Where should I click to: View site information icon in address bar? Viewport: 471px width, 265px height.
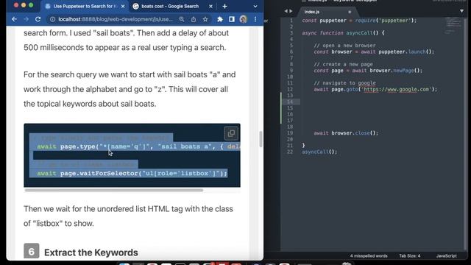[x=52, y=19]
